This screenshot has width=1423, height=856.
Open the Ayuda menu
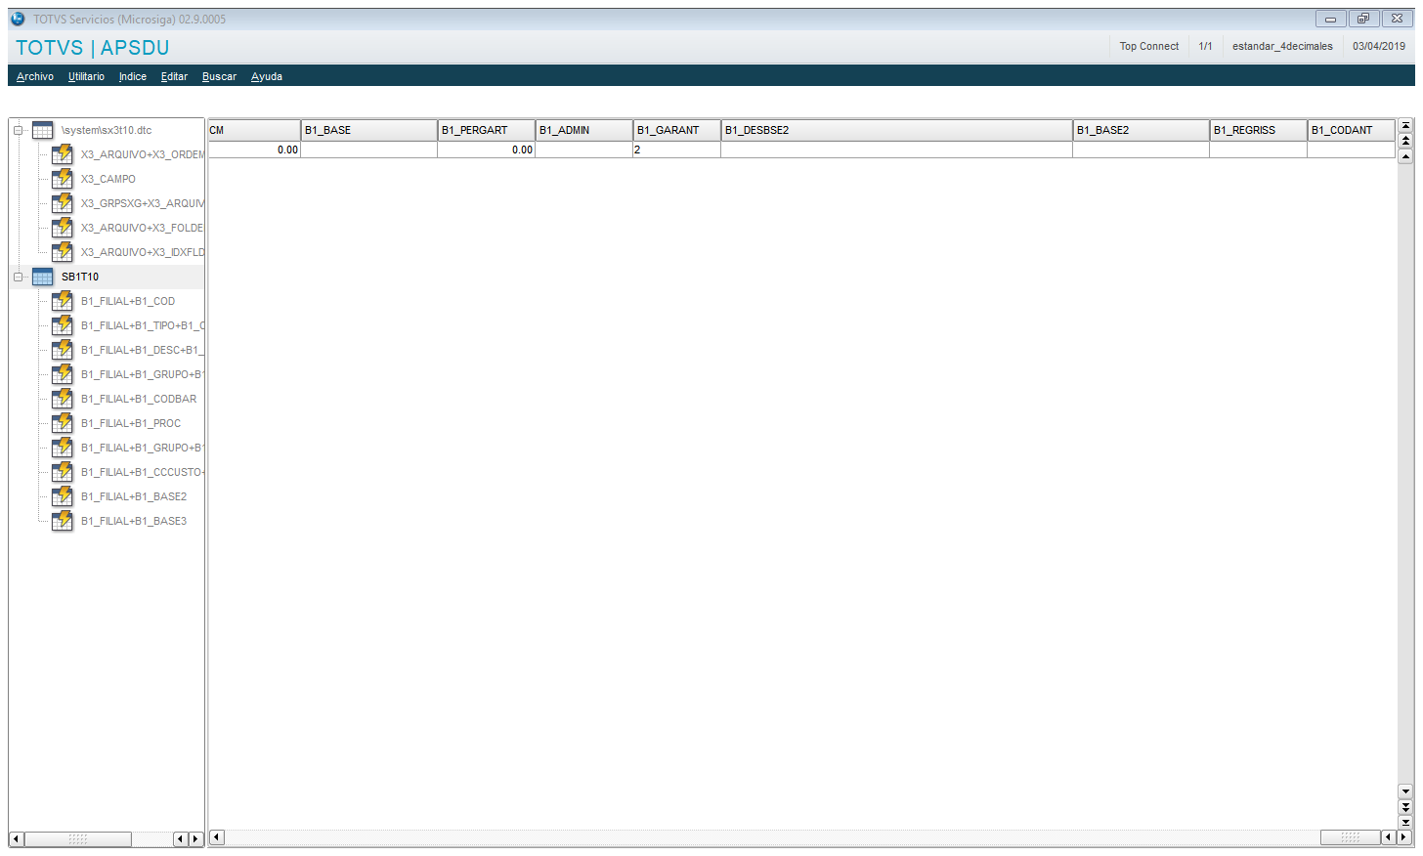point(267,76)
